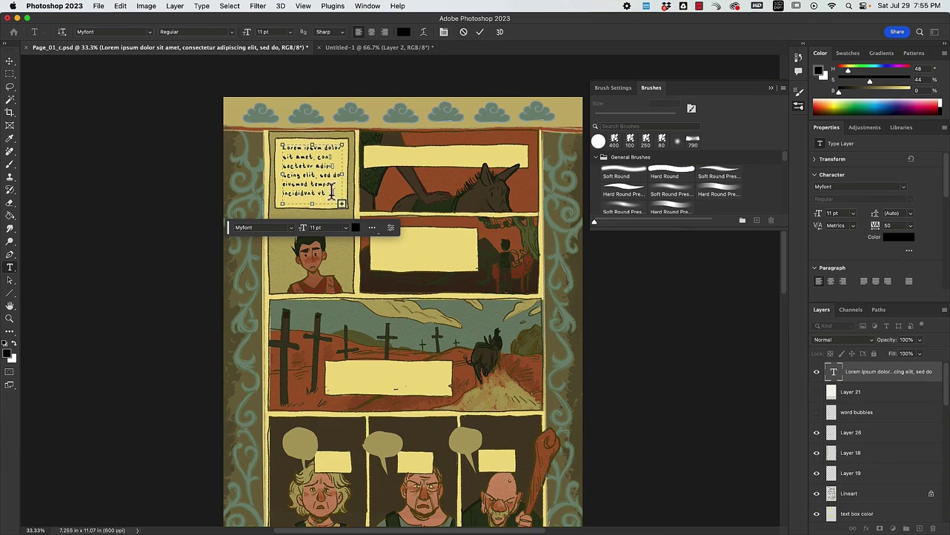Select the Rectangular Marquee tool
Image resolution: width=950 pixels, height=535 pixels.
point(10,74)
